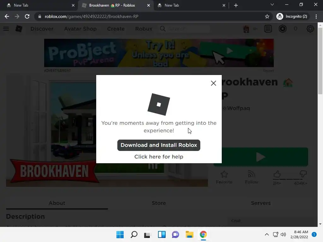Screen dimensions: 323x242
Task: Open the clock and date panel
Action: (x=299, y=234)
